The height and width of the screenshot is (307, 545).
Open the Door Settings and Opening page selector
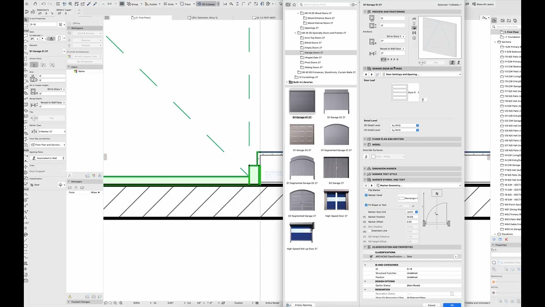(x=421, y=75)
